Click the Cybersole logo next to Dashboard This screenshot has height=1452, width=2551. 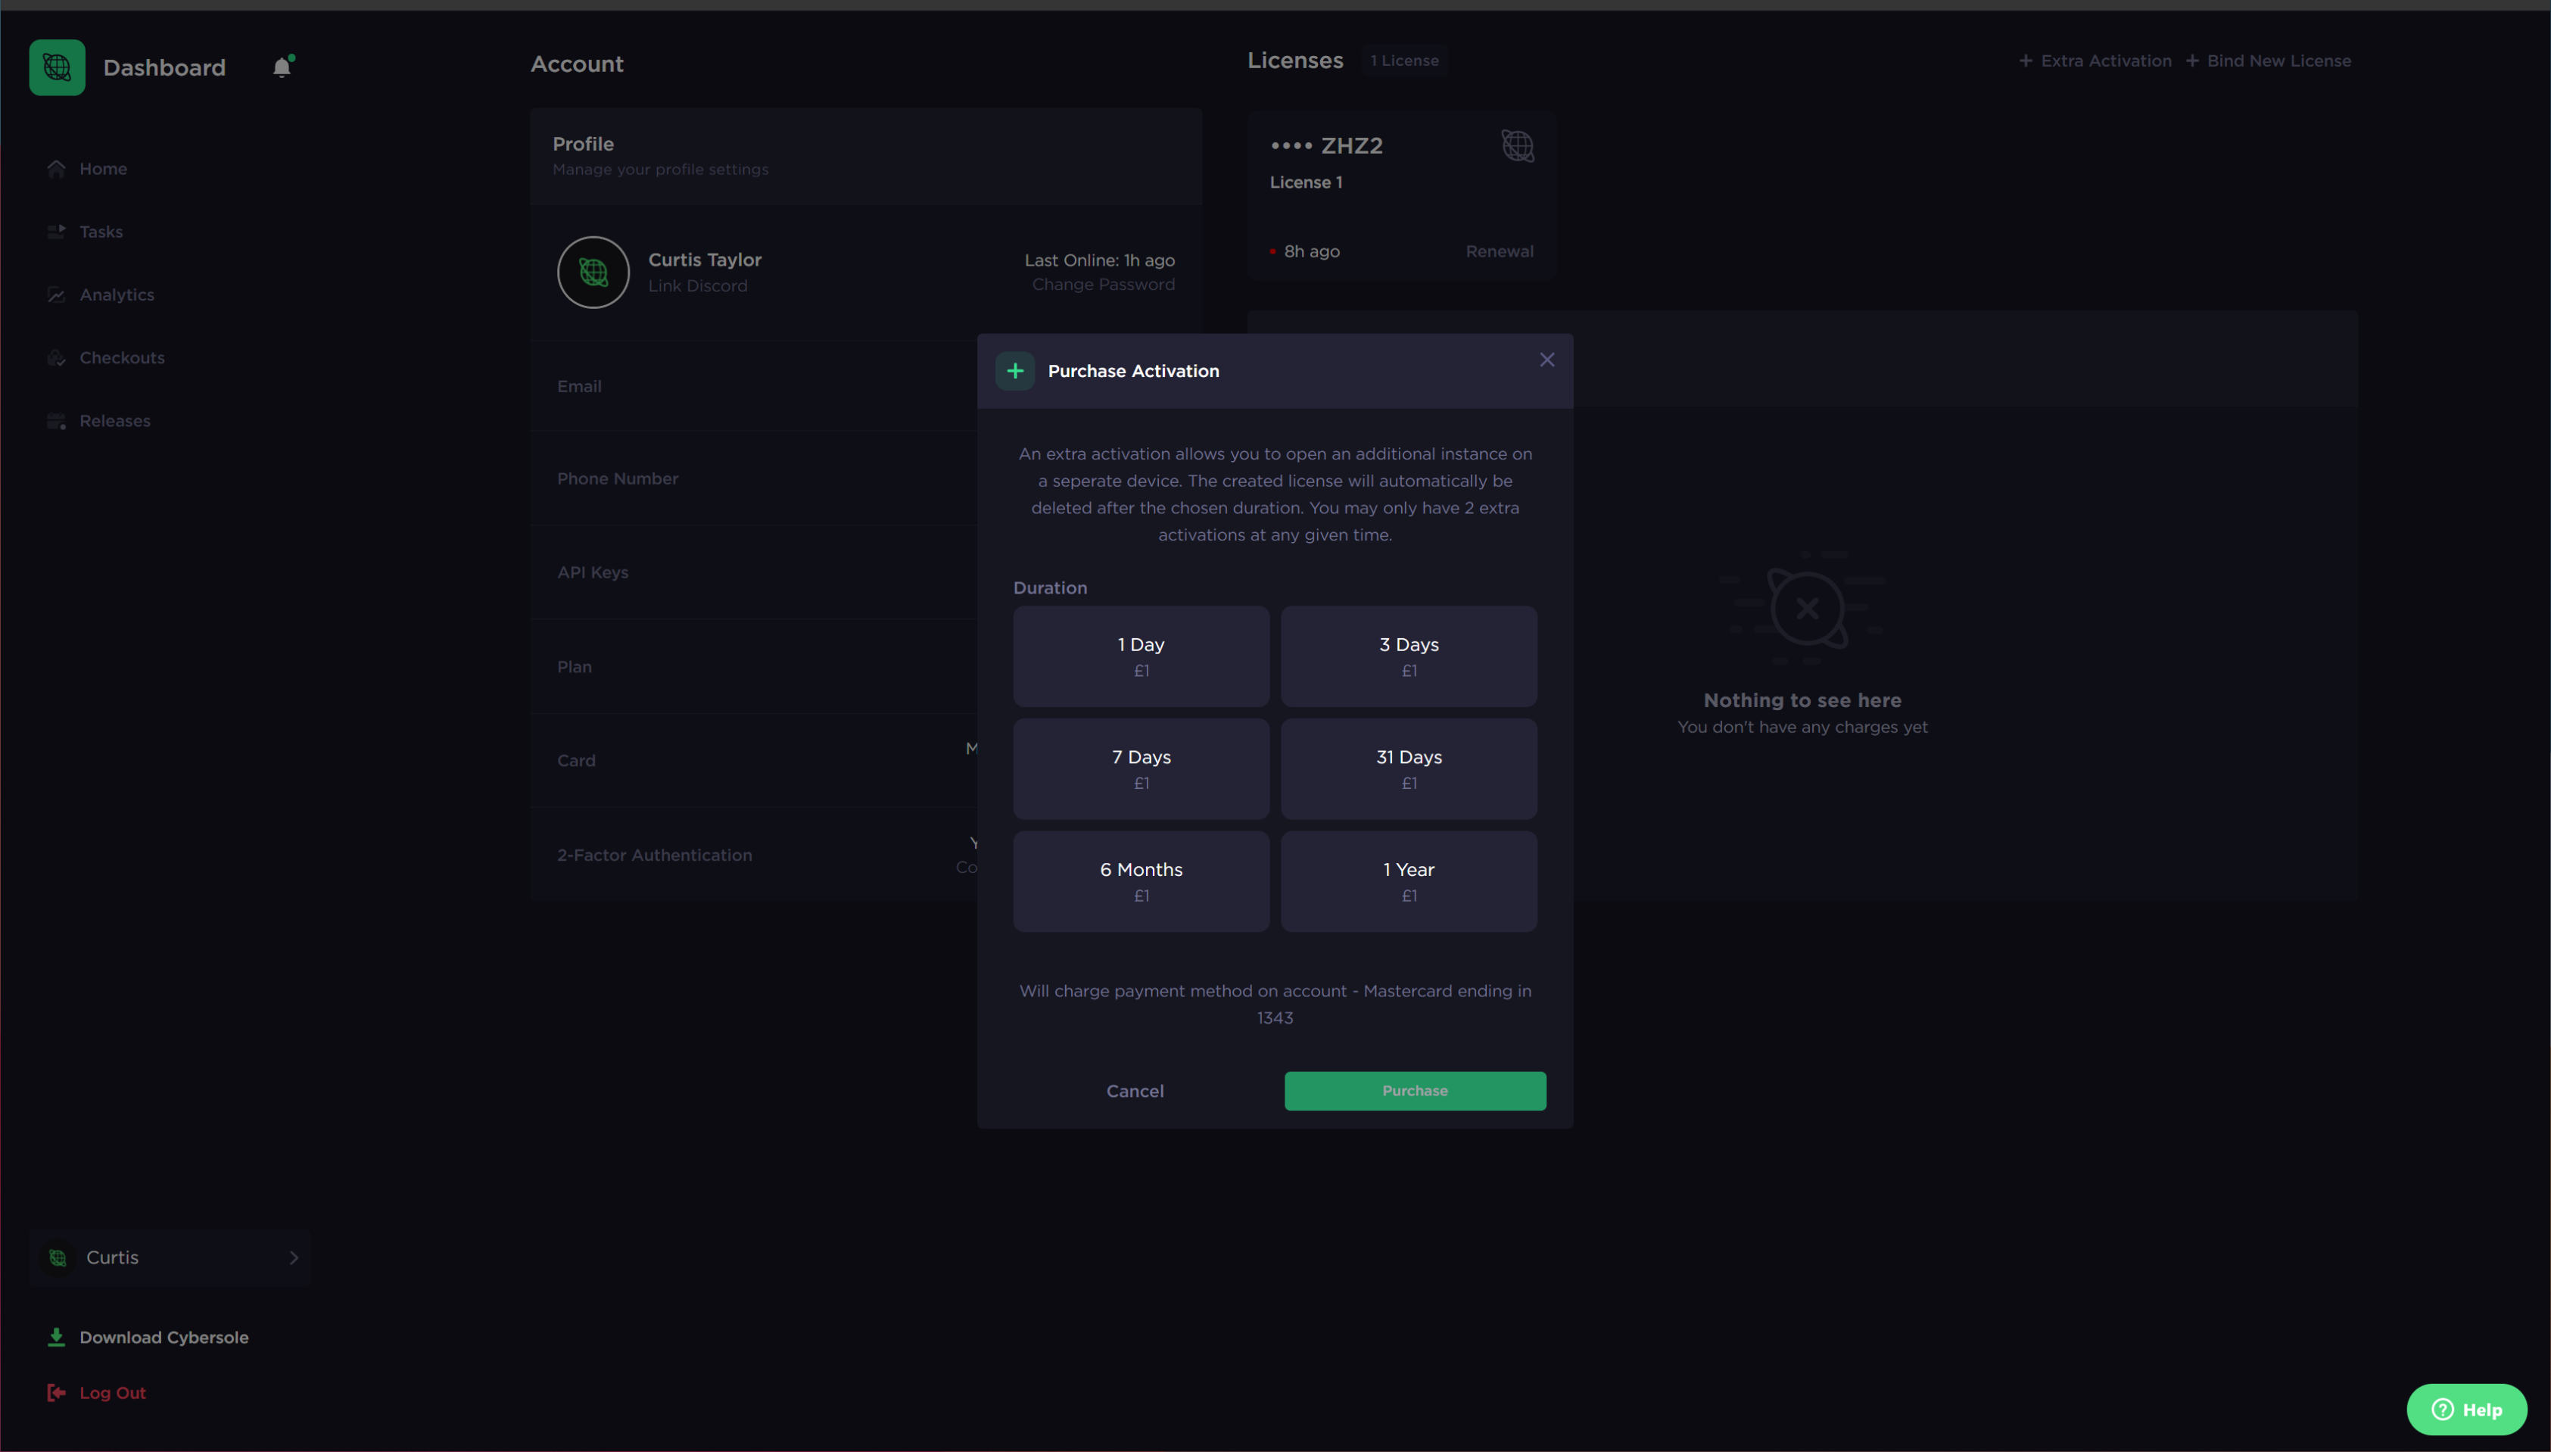[57, 67]
